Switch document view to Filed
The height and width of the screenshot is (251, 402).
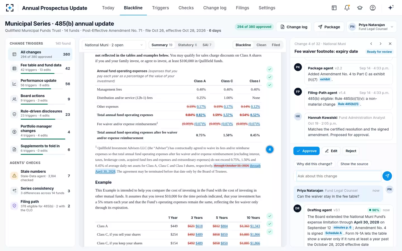click(x=276, y=45)
